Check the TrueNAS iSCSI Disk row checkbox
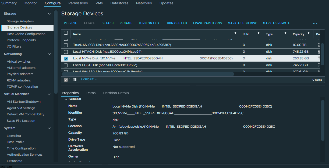 tap(66, 45)
